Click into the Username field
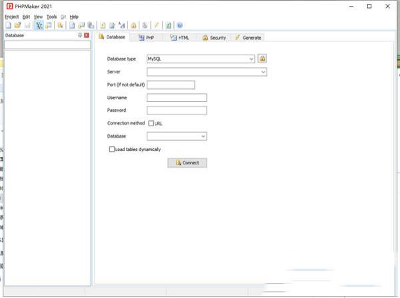The image size is (400, 298). point(177,98)
